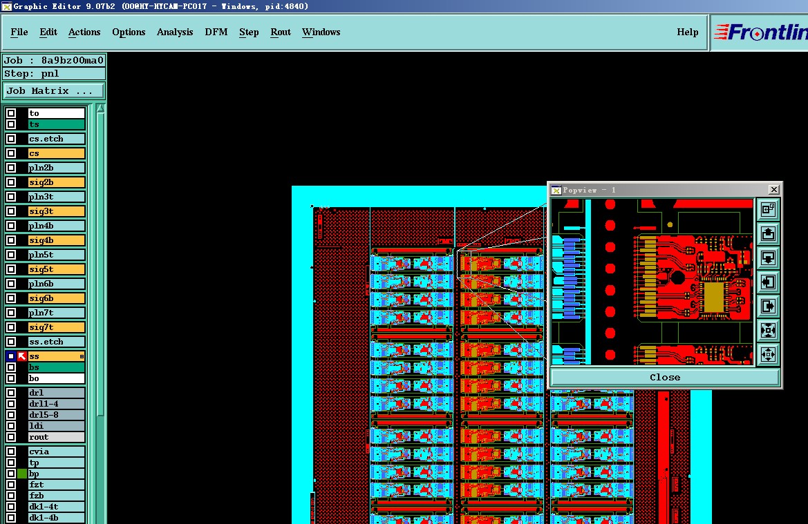Select layer name drl5-8
The image size is (808, 524).
point(56,415)
